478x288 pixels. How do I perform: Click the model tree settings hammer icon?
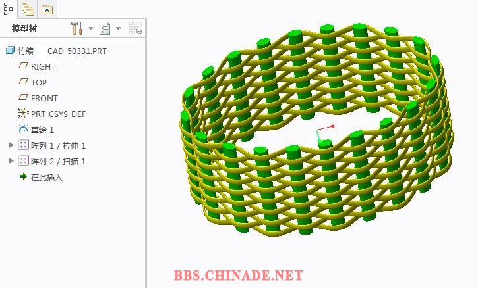(x=77, y=28)
